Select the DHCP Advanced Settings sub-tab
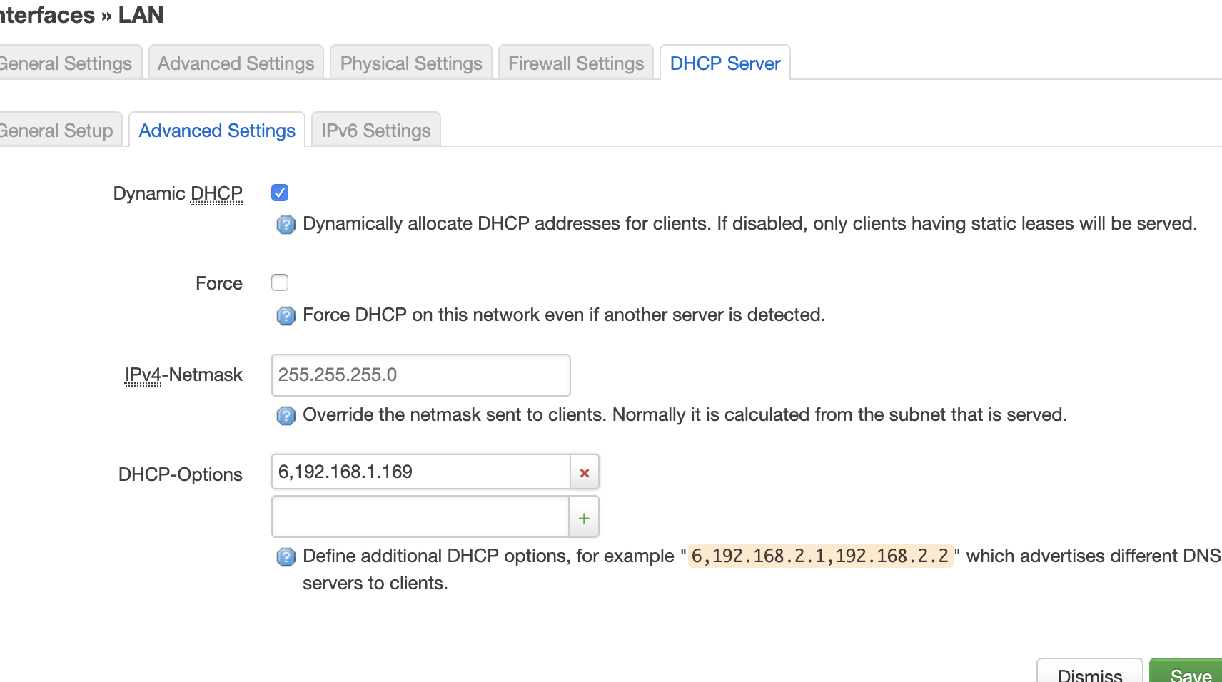 [x=217, y=131]
